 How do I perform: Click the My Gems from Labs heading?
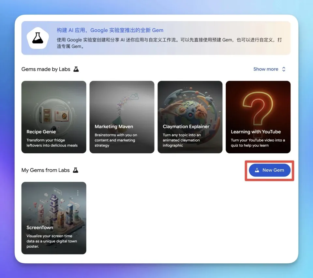[45, 170]
